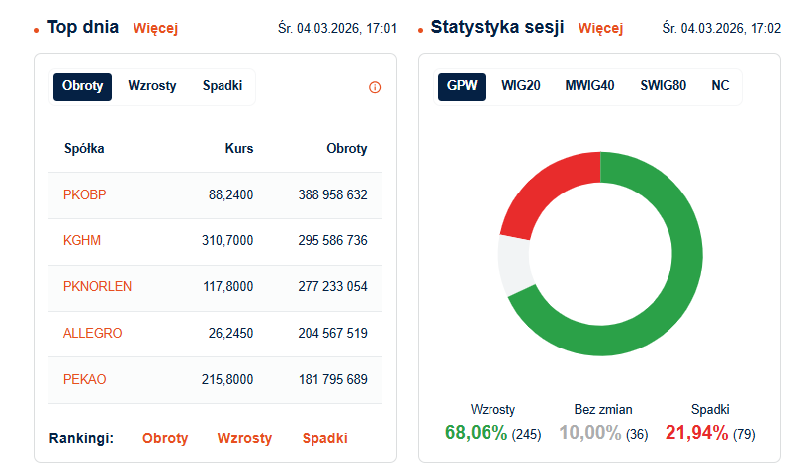Open Więcej link next to Statystyka sesji
This screenshot has width=802, height=464.
pyautogui.click(x=600, y=28)
